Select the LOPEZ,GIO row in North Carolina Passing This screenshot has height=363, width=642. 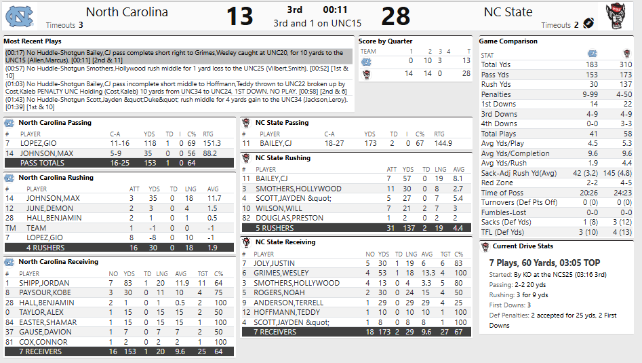[118, 144]
